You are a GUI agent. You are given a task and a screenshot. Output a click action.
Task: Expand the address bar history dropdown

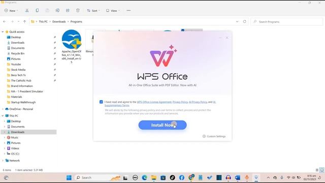point(237,21)
